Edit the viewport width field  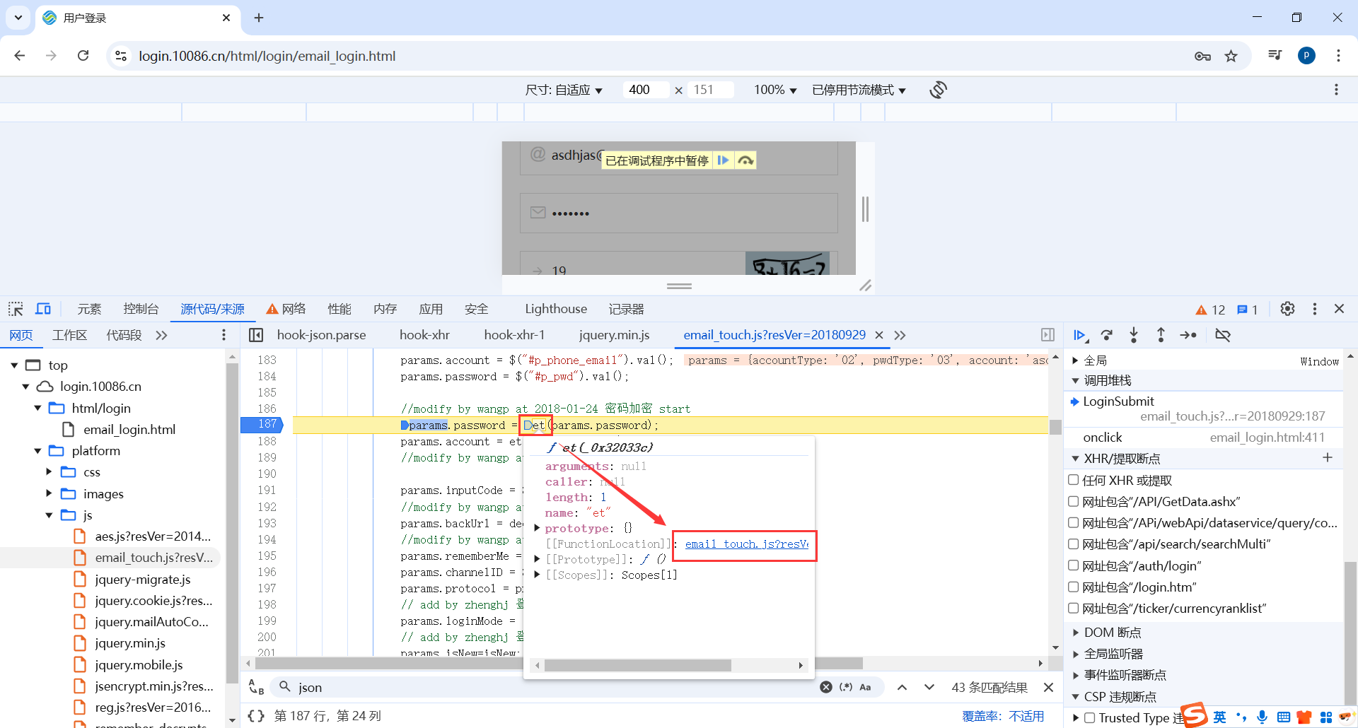pos(645,90)
